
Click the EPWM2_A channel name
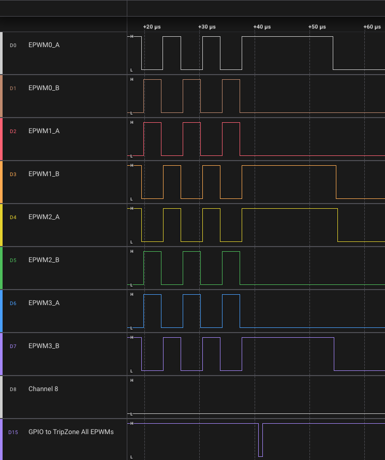coord(44,217)
